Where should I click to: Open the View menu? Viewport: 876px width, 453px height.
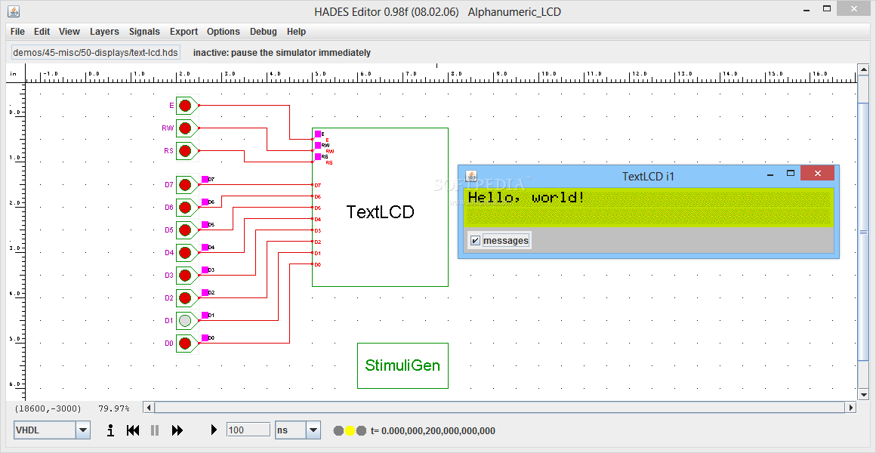click(x=69, y=32)
